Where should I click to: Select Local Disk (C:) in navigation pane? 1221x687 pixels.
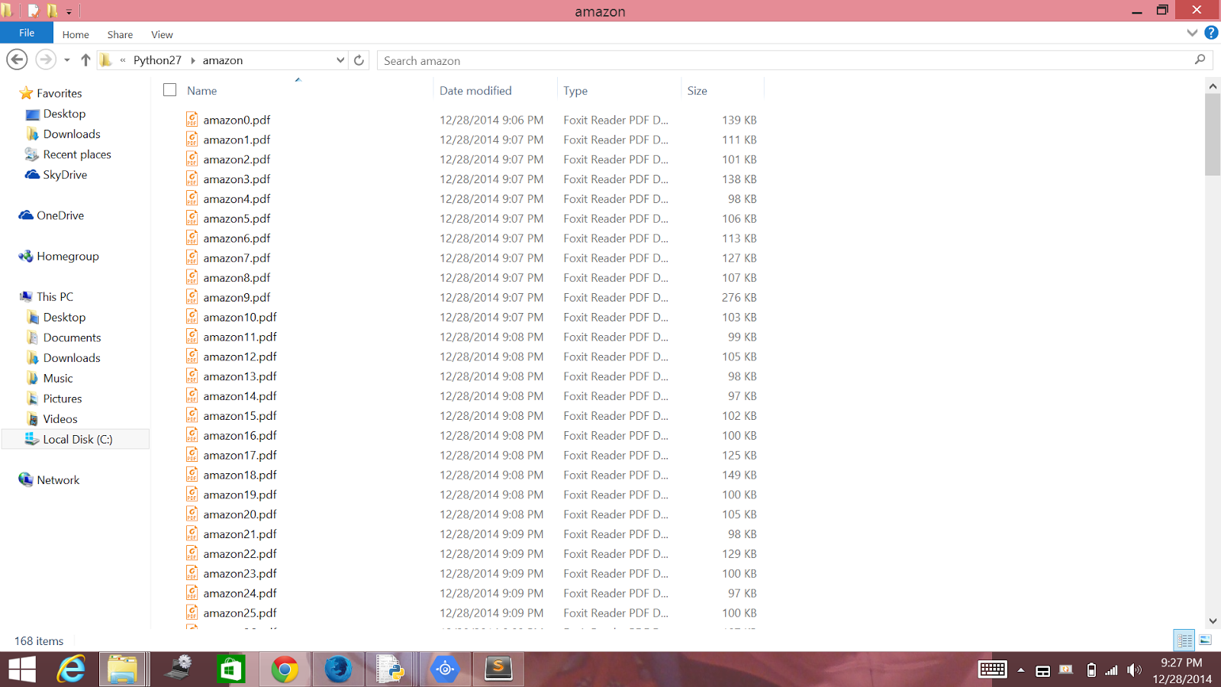[76, 439]
